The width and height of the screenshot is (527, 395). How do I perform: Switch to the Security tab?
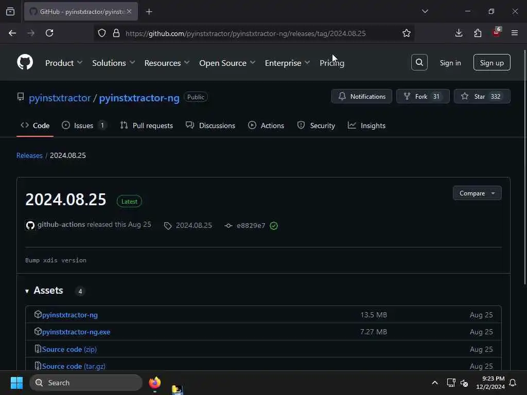317,125
